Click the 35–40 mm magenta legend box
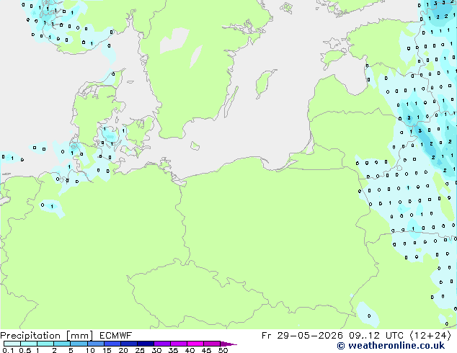Image resolution: width=457 pixels, height=353 pixels. point(178,344)
